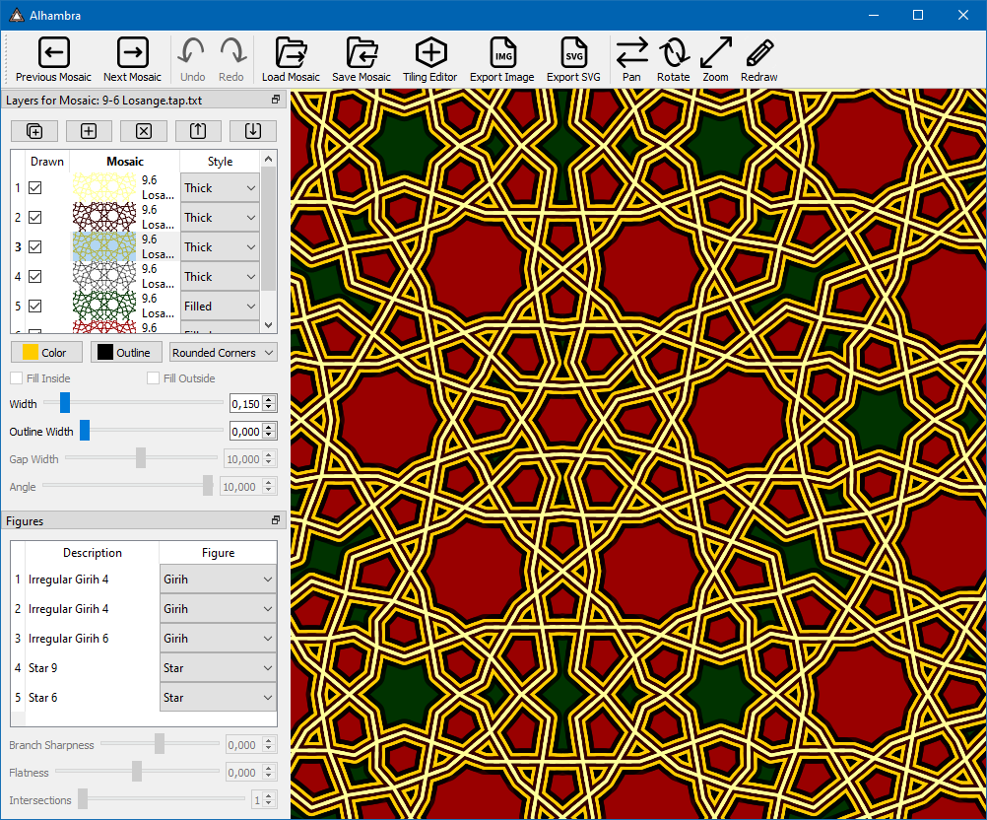Go to Next Mosaic
This screenshot has height=820, width=987.
[x=132, y=59]
